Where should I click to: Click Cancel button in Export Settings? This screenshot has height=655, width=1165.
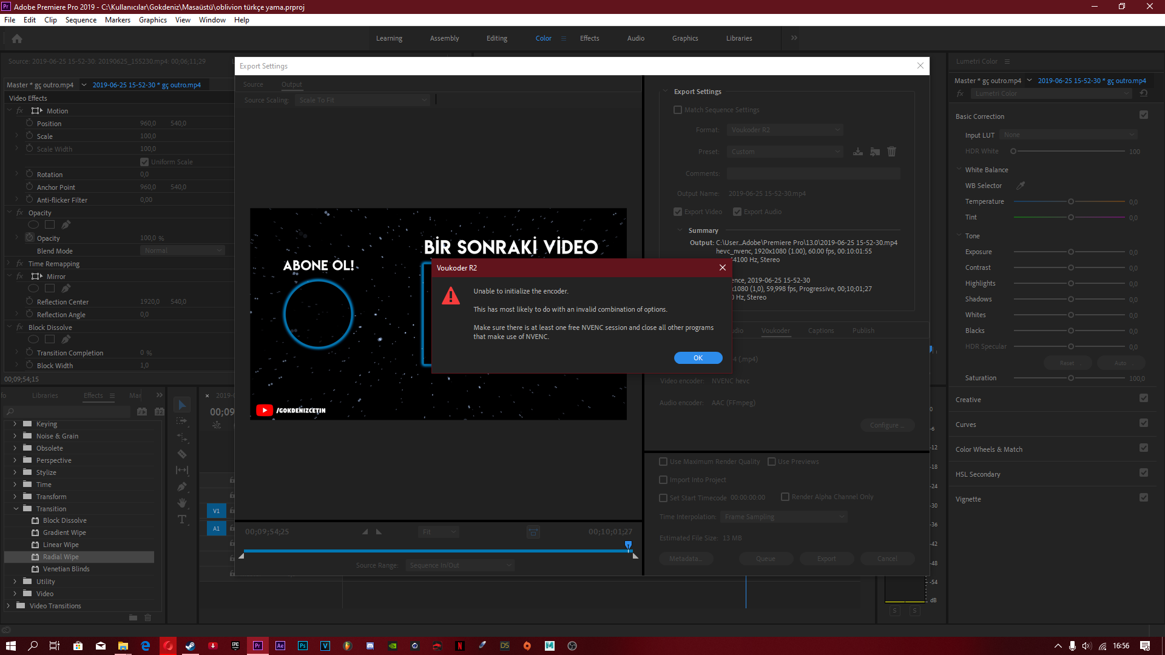pos(887,558)
